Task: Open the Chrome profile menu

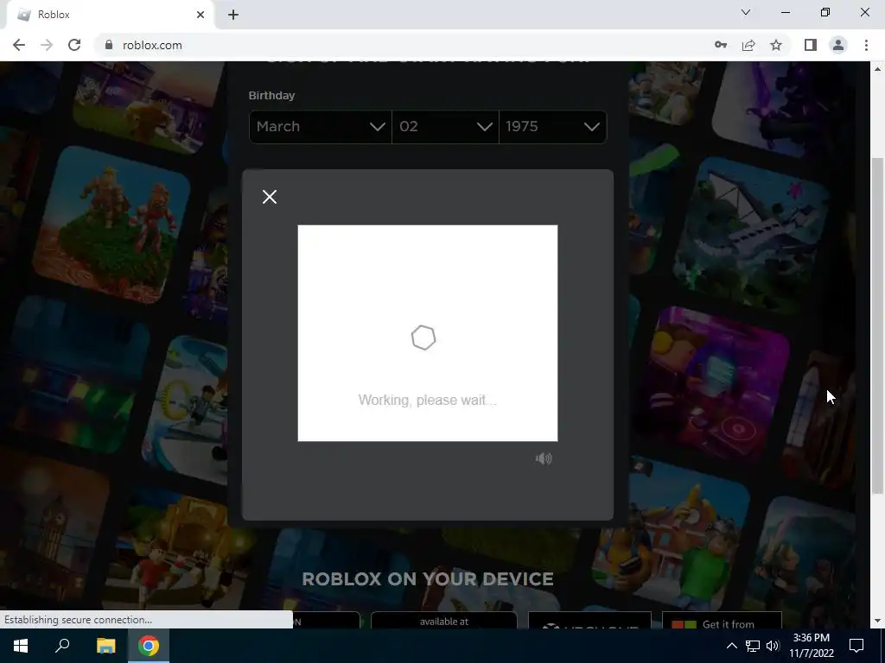Action: [x=838, y=45]
